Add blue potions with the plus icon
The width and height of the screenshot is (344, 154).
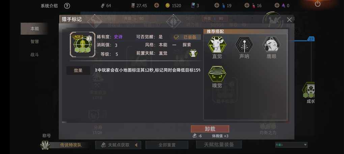coord(217,5)
